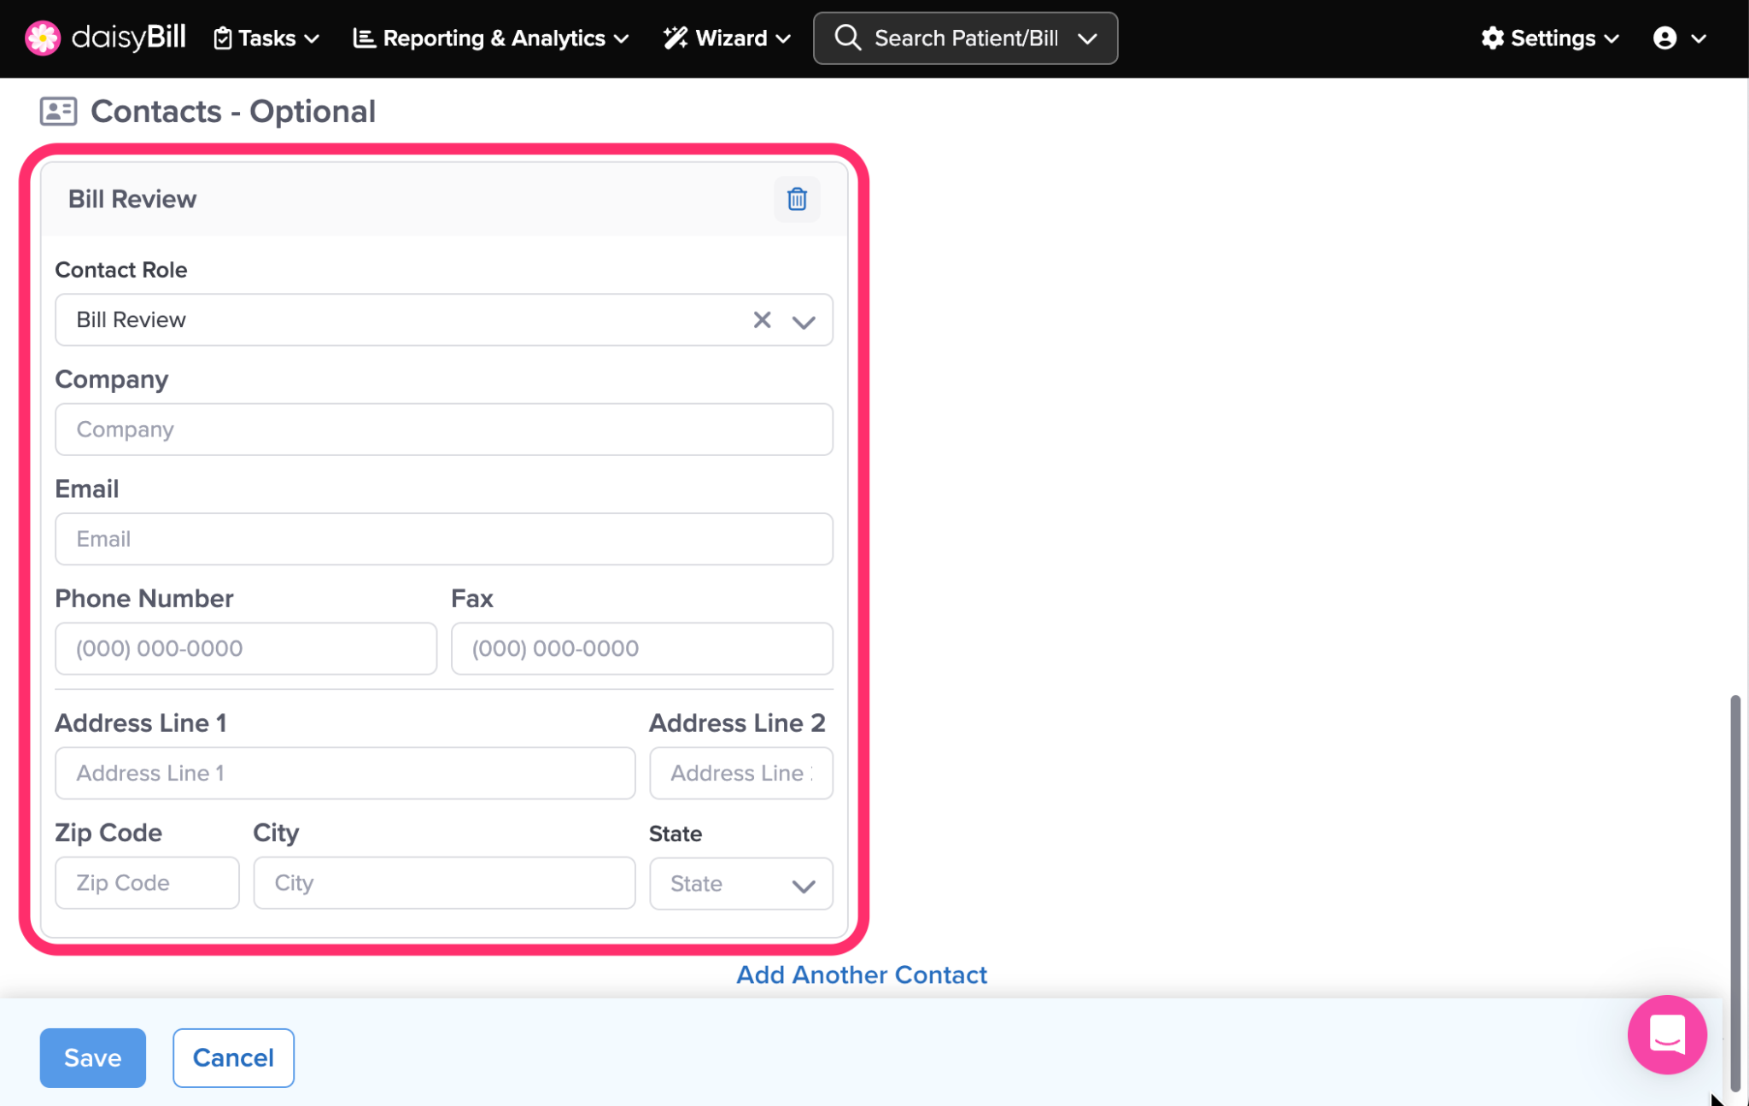The height and width of the screenshot is (1106, 1749).
Task: Open the State dropdown
Action: (740, 884)
